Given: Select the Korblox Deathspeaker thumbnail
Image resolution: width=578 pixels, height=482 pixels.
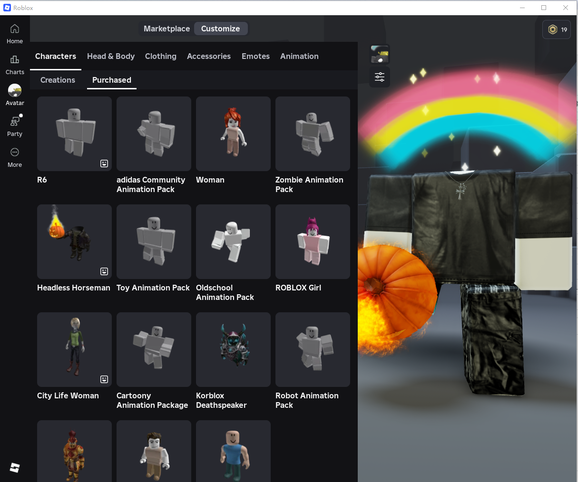Looking at the screenshot, I should (x=233, y=349).
